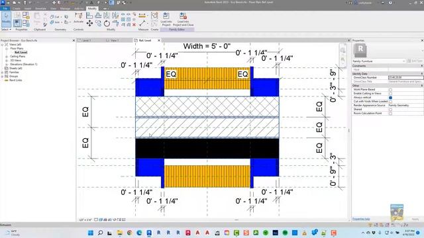Switch to the Modify ribbon tab
424x238 pixels.
point(92,9)
